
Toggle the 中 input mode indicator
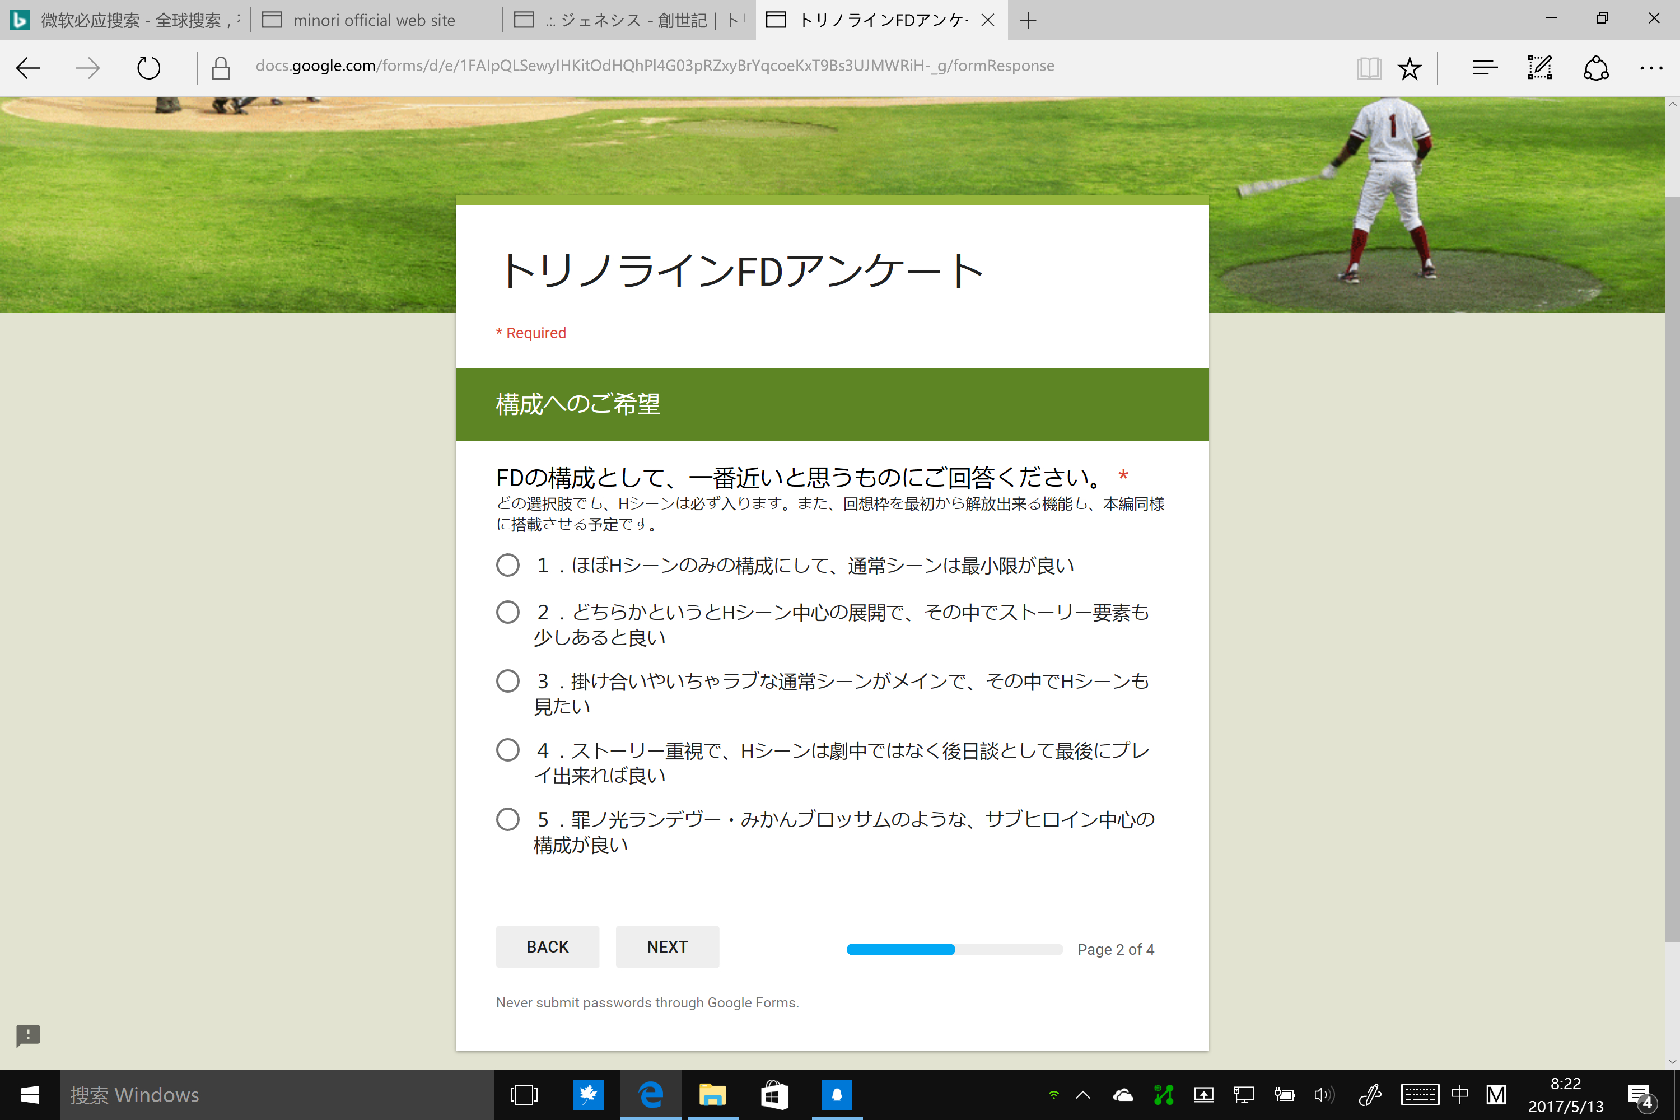pyautogui.click(x=1459, y=1094)
